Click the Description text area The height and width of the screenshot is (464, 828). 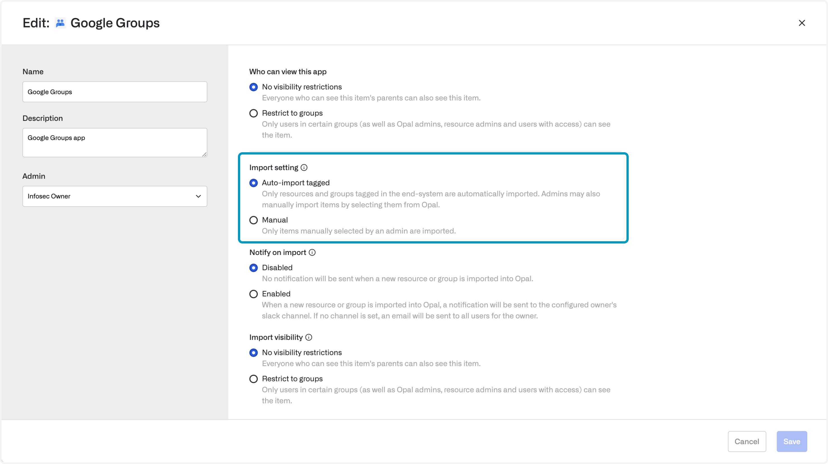(114, 143)
